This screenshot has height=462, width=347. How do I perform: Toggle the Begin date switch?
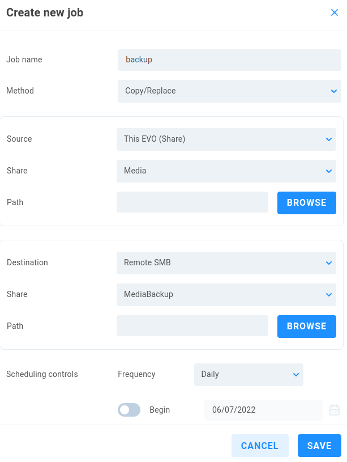coord(129,410)
